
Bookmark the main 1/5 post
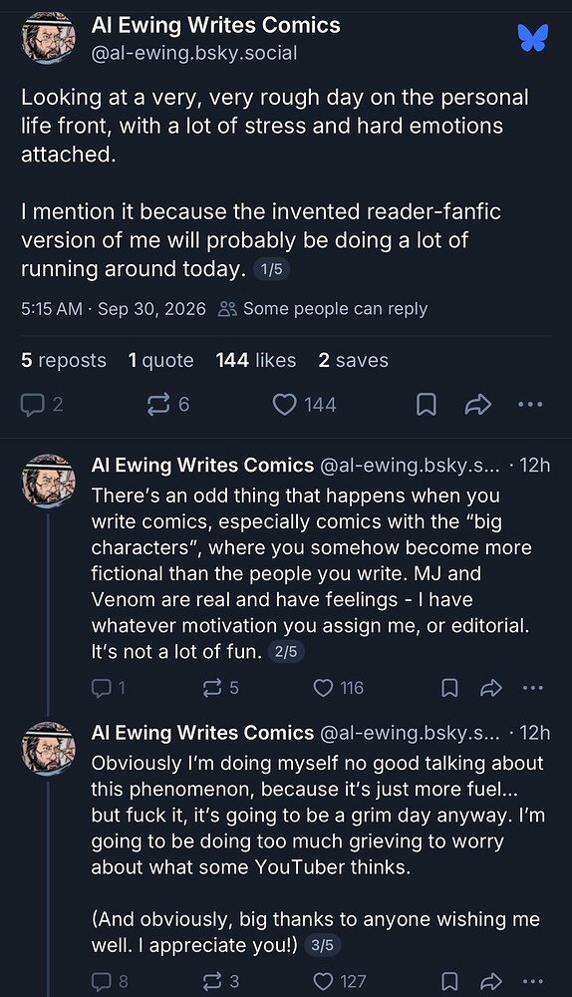426,405
